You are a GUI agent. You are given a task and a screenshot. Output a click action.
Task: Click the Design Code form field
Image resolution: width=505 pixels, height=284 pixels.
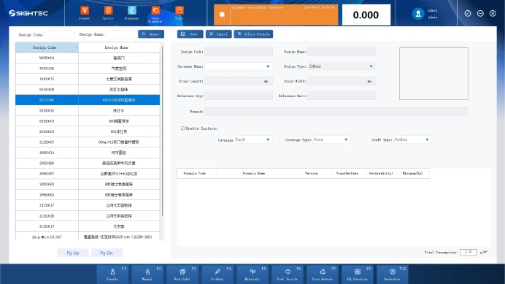tap(239, 52)
